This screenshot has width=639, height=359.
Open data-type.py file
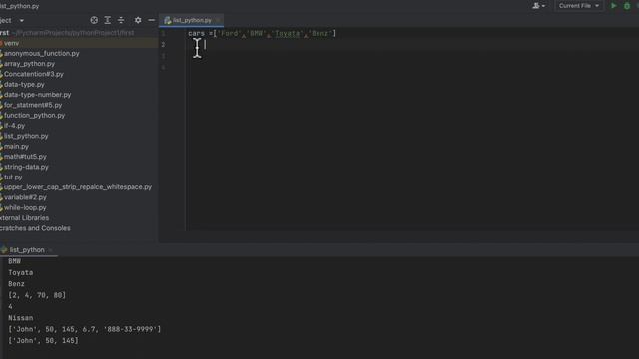point(24,84)
